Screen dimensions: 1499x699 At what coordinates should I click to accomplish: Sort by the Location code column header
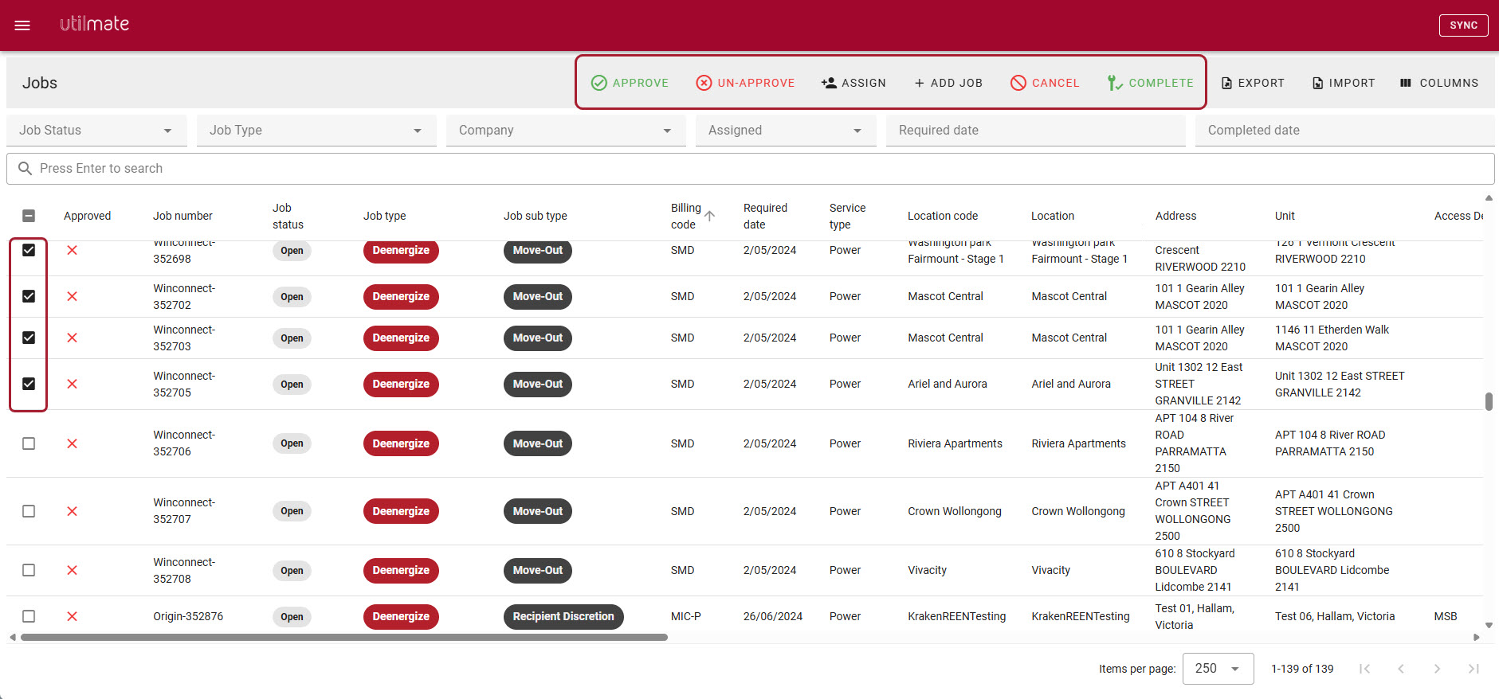pos(942,216)
